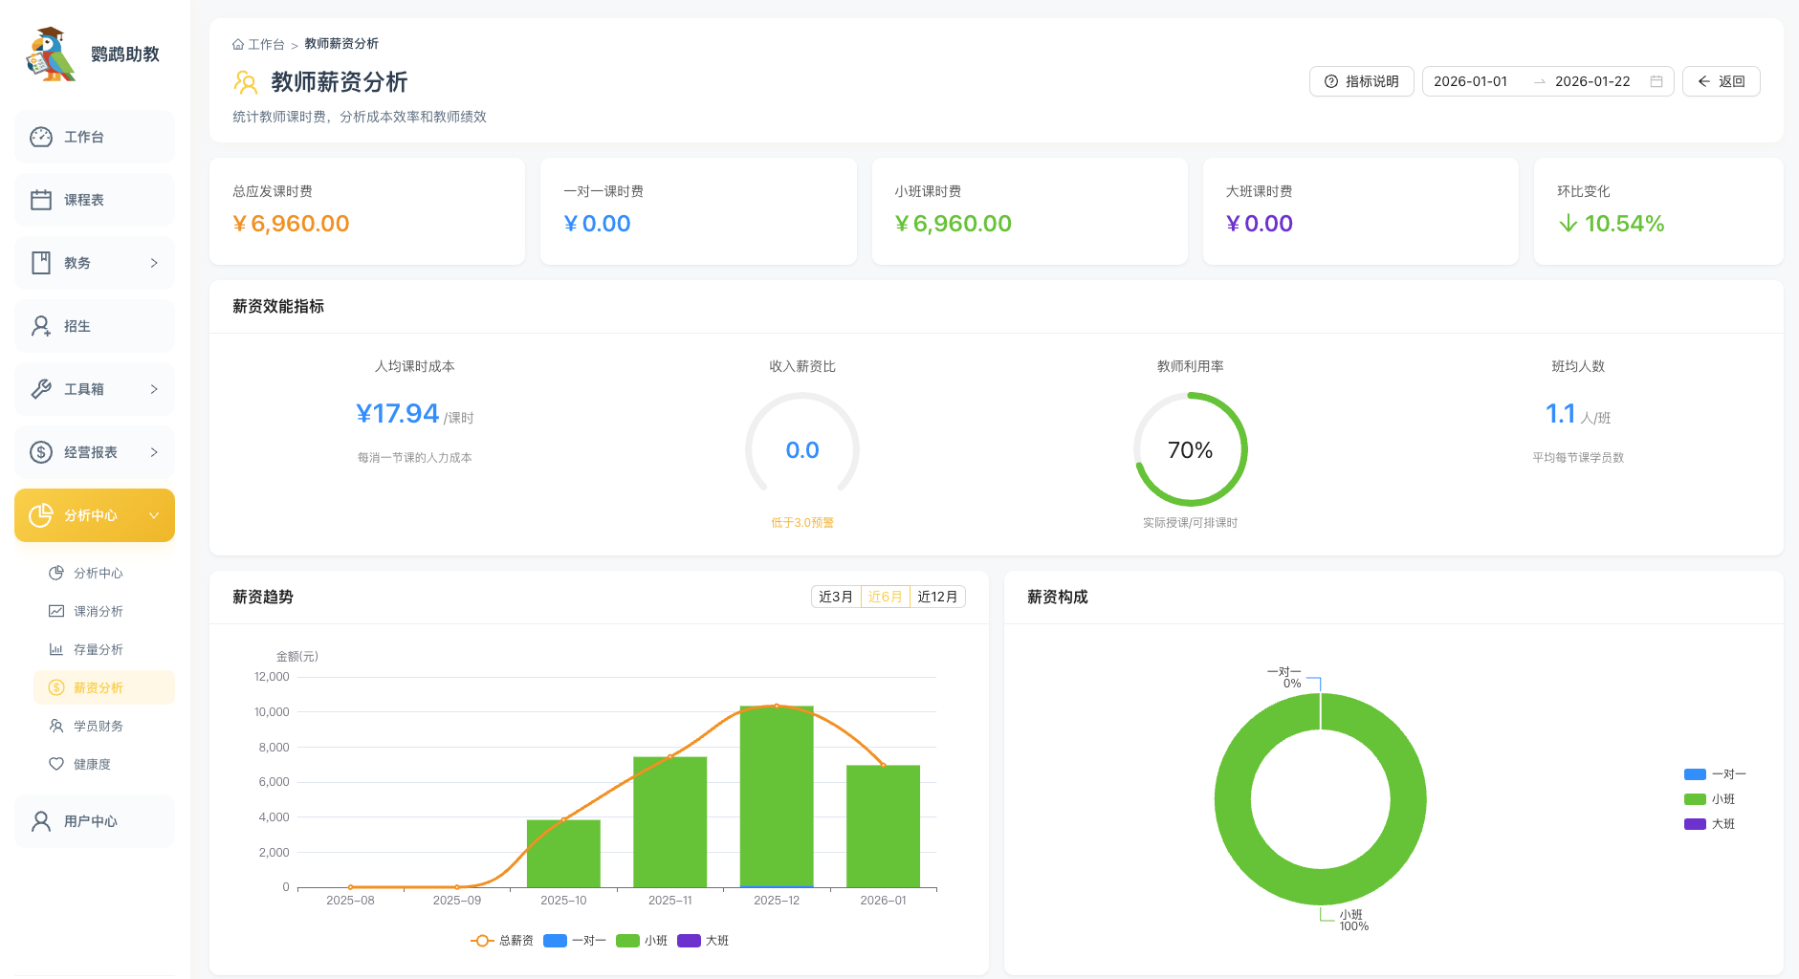Toggle 总薪资 series in trend chart legend
1799x979 pixels.
click(502, 941)
